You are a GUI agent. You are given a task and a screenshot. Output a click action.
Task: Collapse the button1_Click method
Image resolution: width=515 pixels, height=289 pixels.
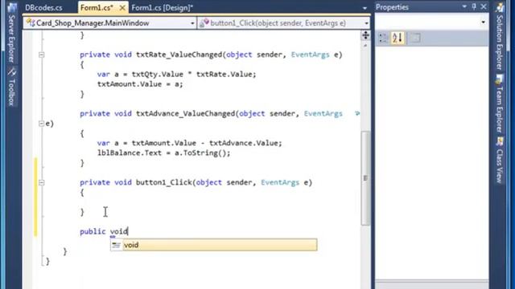[41, 182]
